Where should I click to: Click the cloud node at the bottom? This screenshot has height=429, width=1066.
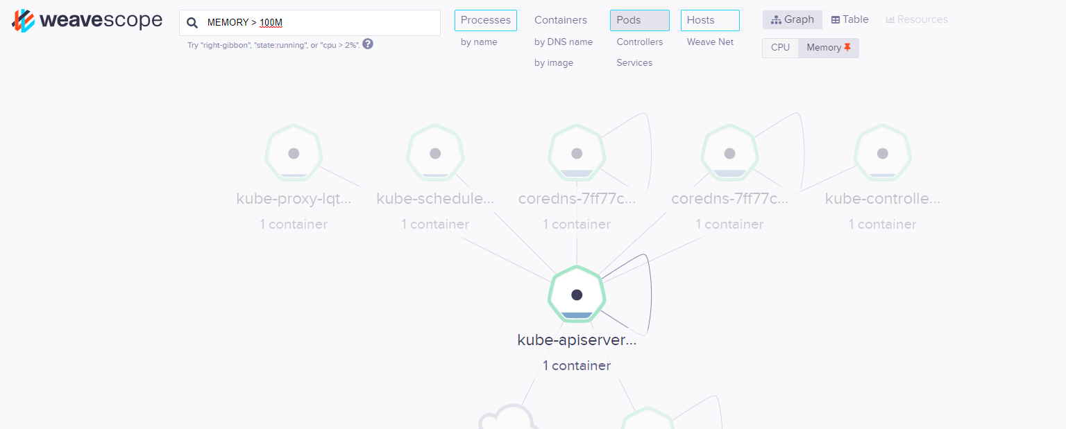(x=508, y=417)
